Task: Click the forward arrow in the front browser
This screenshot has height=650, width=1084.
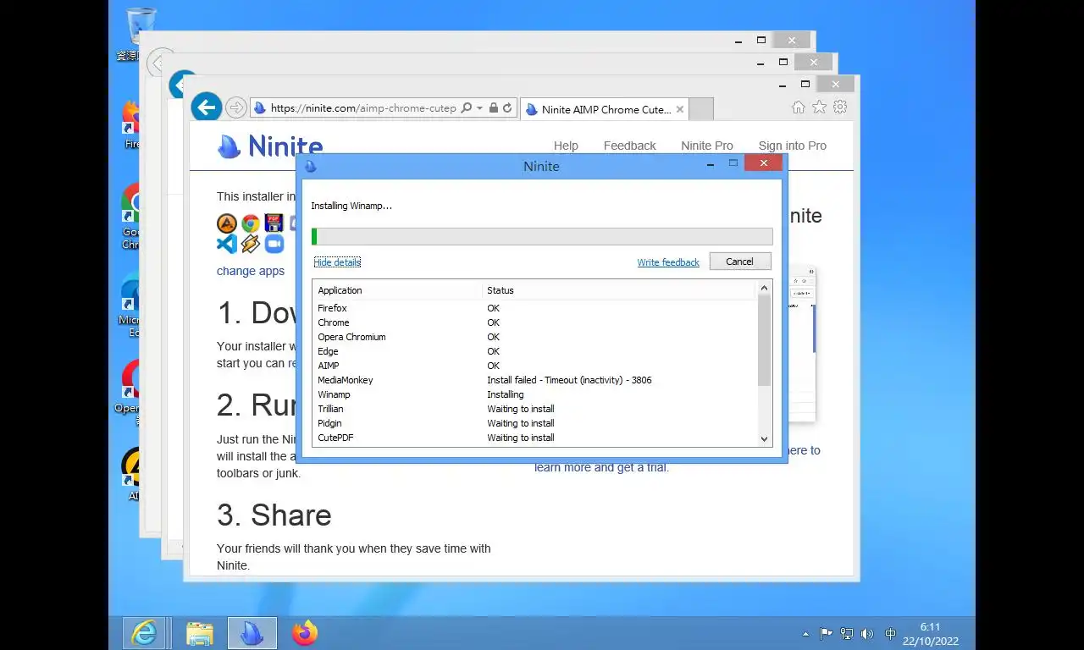Action: click(236, 107)
